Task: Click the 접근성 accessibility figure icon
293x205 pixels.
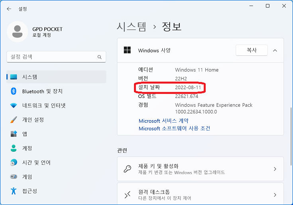Action: [14, 191]
